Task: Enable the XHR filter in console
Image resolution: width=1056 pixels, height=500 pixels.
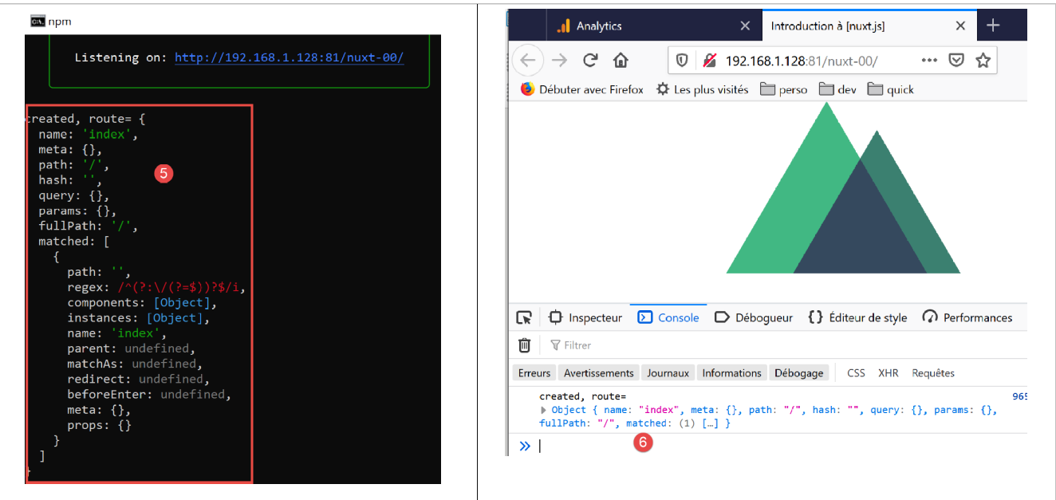Action: pyautogui.click(x=888, y=373)
